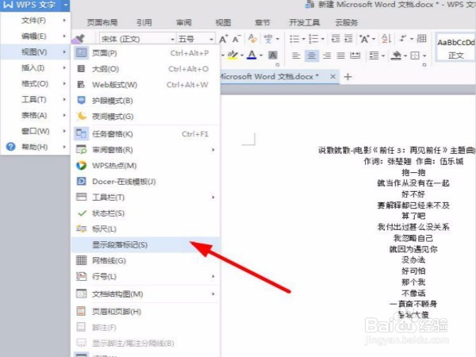Click the phonetic guide 變 icon
This screenshot has height=357, width=476.
point(268,39)
